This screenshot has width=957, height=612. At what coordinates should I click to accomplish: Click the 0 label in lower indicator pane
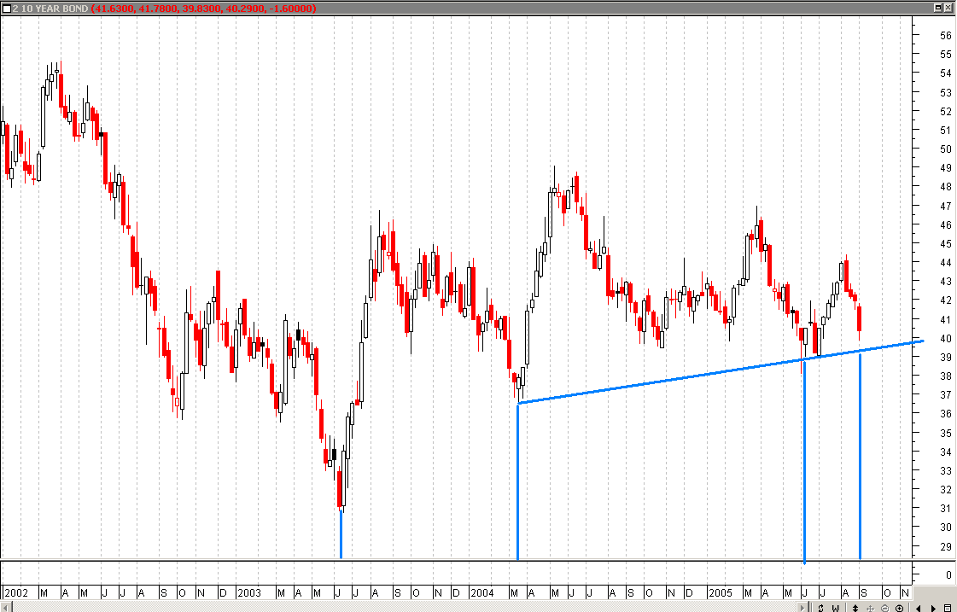(x=948, y=574)
